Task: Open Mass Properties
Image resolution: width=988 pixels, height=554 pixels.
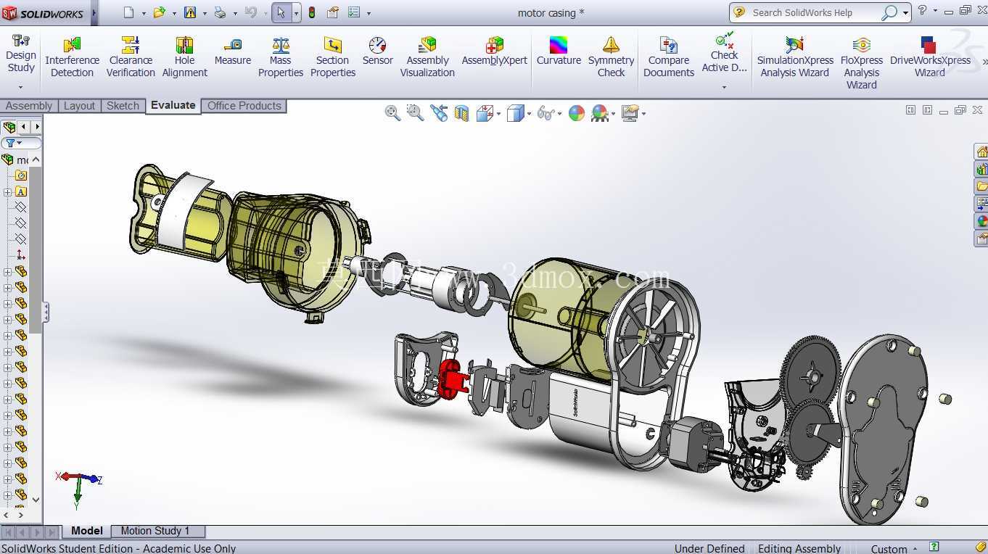Action: [281, 57]
